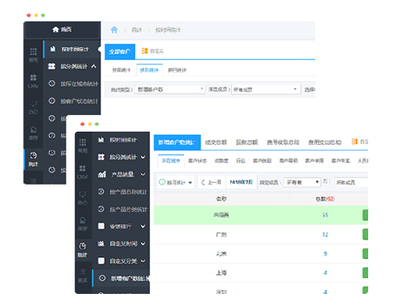Collapse 按分类统计 in back window sidebar
This screenshot has height=308, width=398.
point(94,66)
